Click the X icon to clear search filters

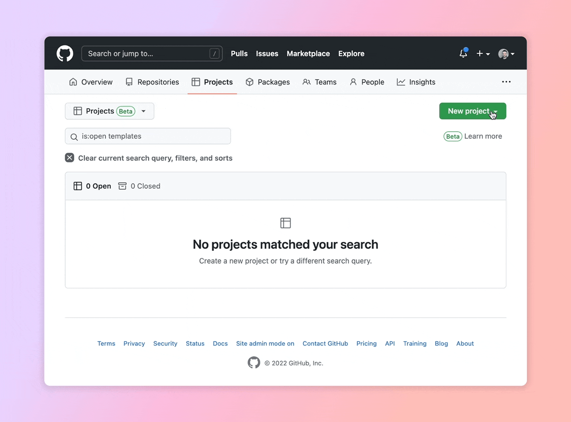(69, 157)
